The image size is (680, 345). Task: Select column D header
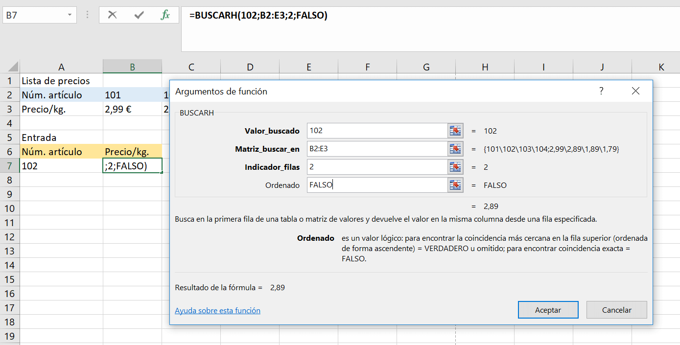(250, 67)
